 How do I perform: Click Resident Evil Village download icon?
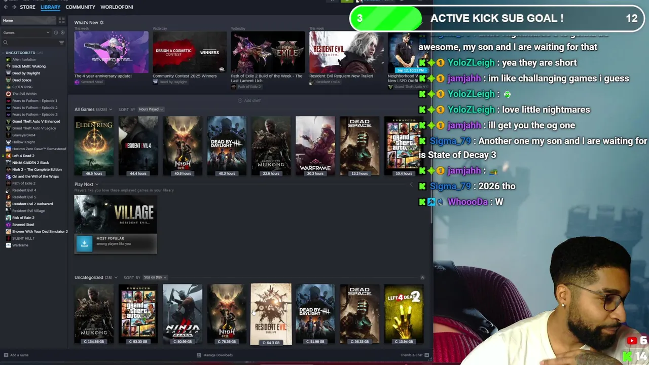click(x=84, y=243)
